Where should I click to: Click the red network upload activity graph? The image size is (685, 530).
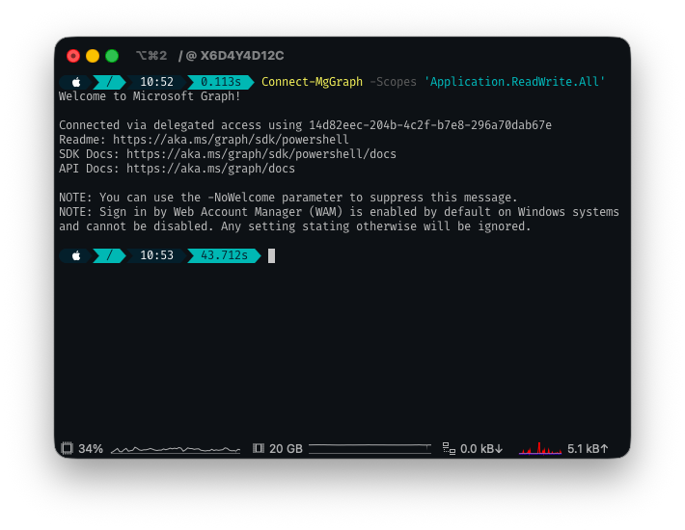539,448
